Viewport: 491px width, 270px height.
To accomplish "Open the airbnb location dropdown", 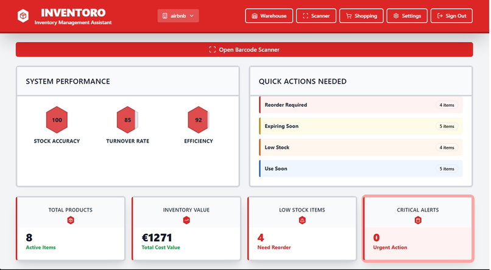I will click(178, 16).
